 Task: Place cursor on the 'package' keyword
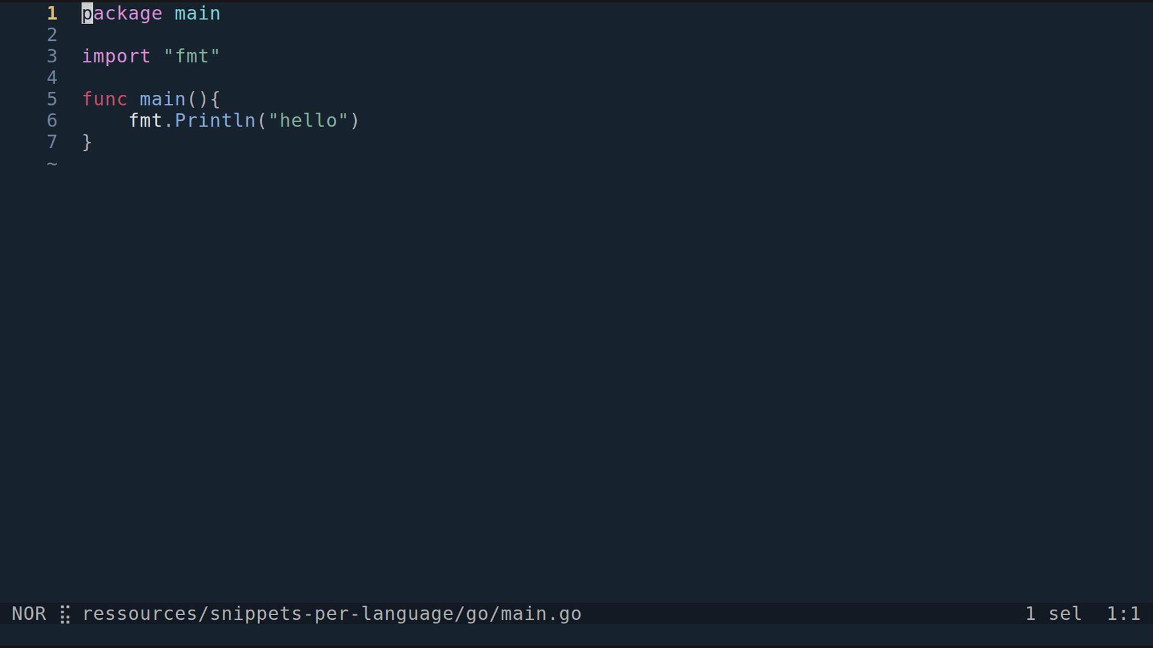[x=122, y=14]
